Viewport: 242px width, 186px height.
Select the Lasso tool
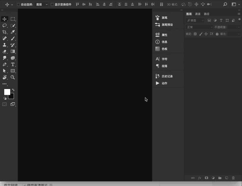point(4,25)
